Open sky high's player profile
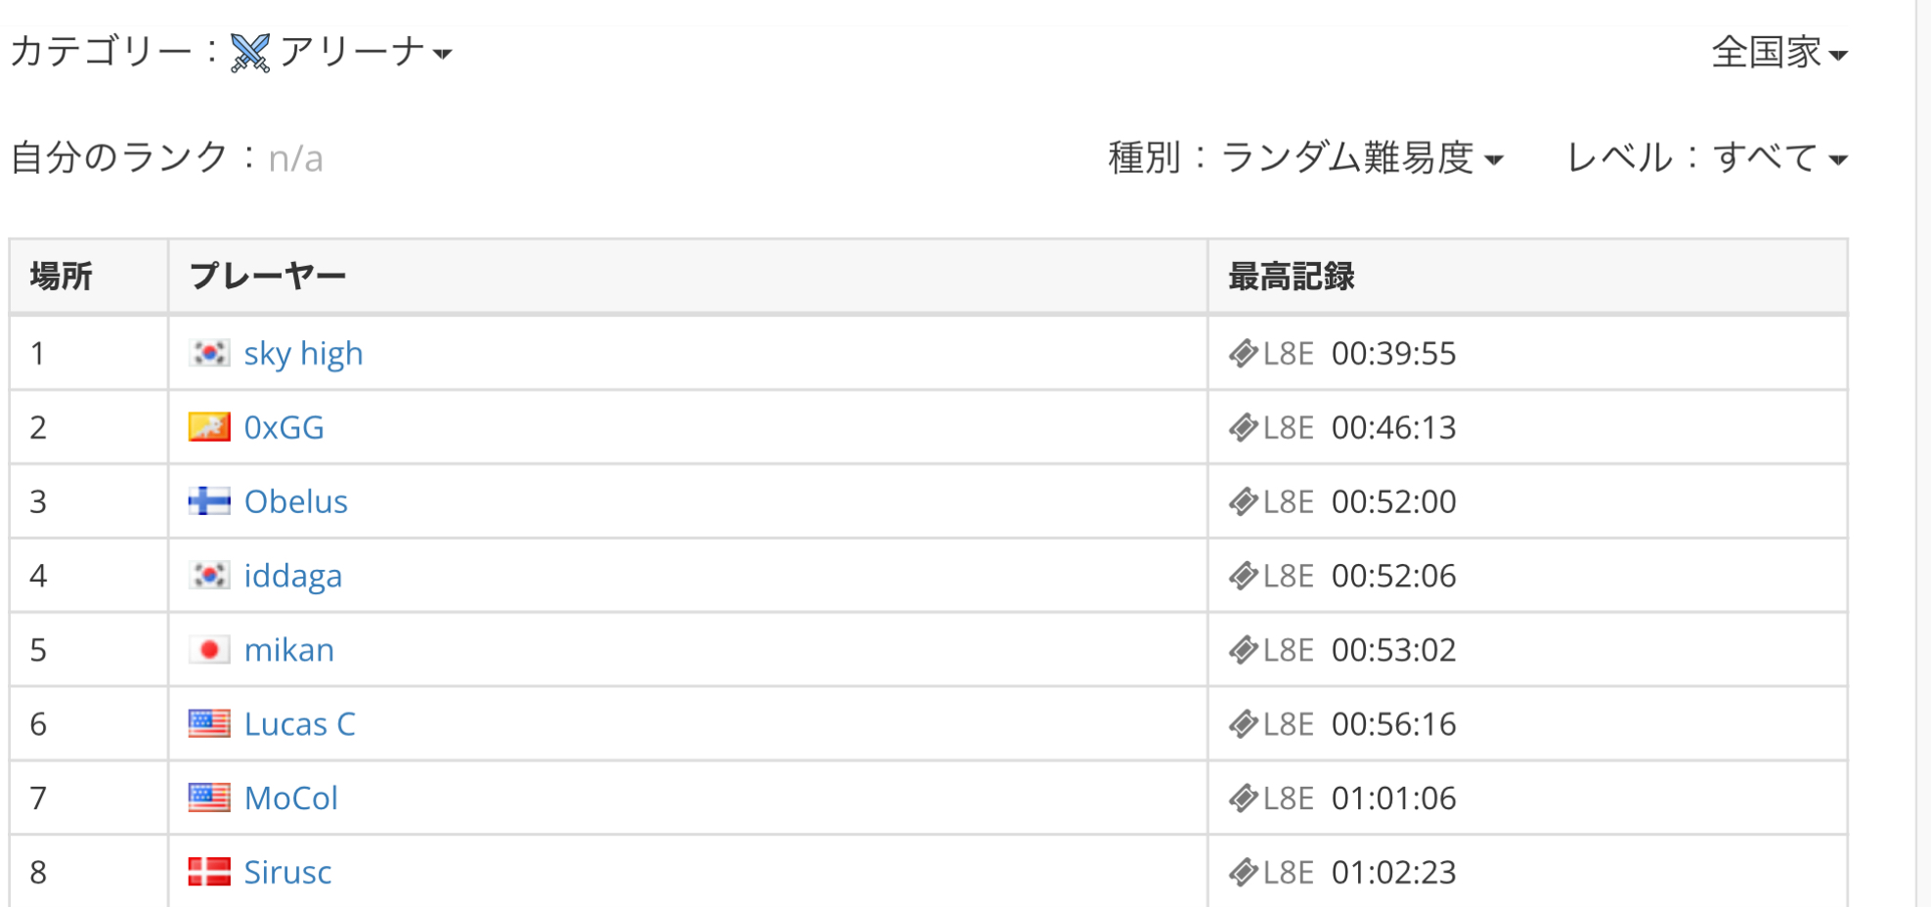 (303, 354)
